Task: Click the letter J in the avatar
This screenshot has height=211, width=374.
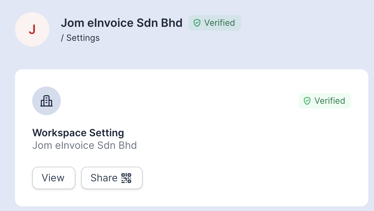Action: [x=32, y=30]
